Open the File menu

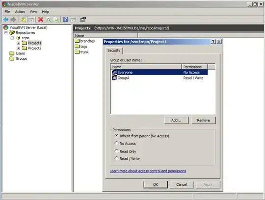click(7, 12)
